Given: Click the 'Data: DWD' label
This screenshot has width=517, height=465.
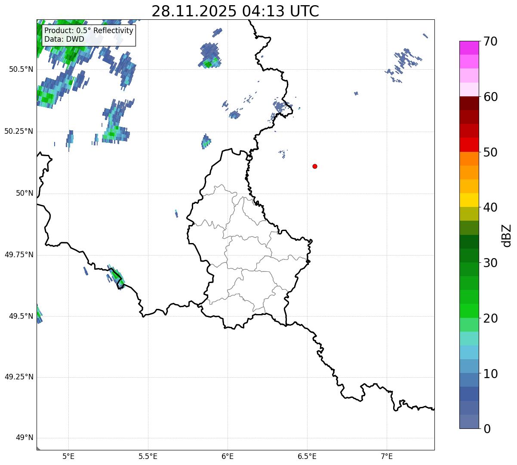Looking at the screenshot, I should click(x=64, y=40).
